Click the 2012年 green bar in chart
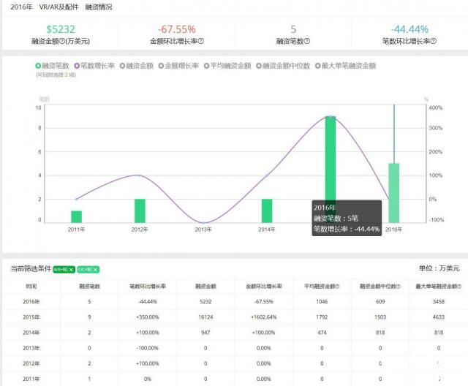 click(x=140, y=211)
